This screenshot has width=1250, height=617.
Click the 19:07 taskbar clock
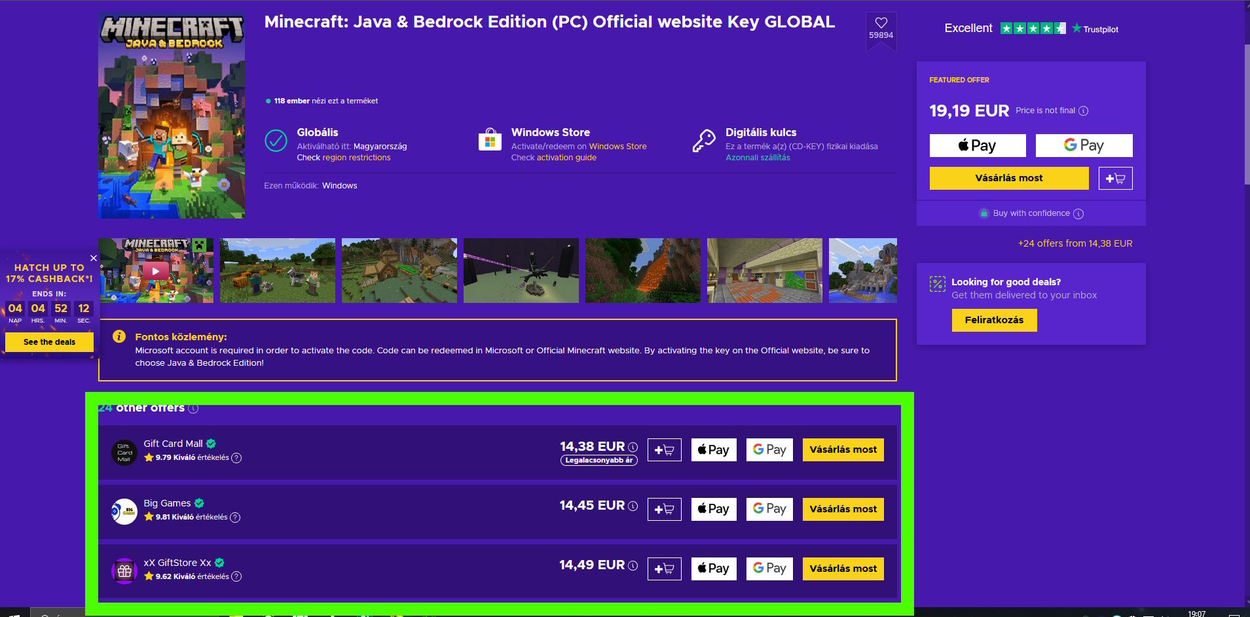(x=1196, y=614)
